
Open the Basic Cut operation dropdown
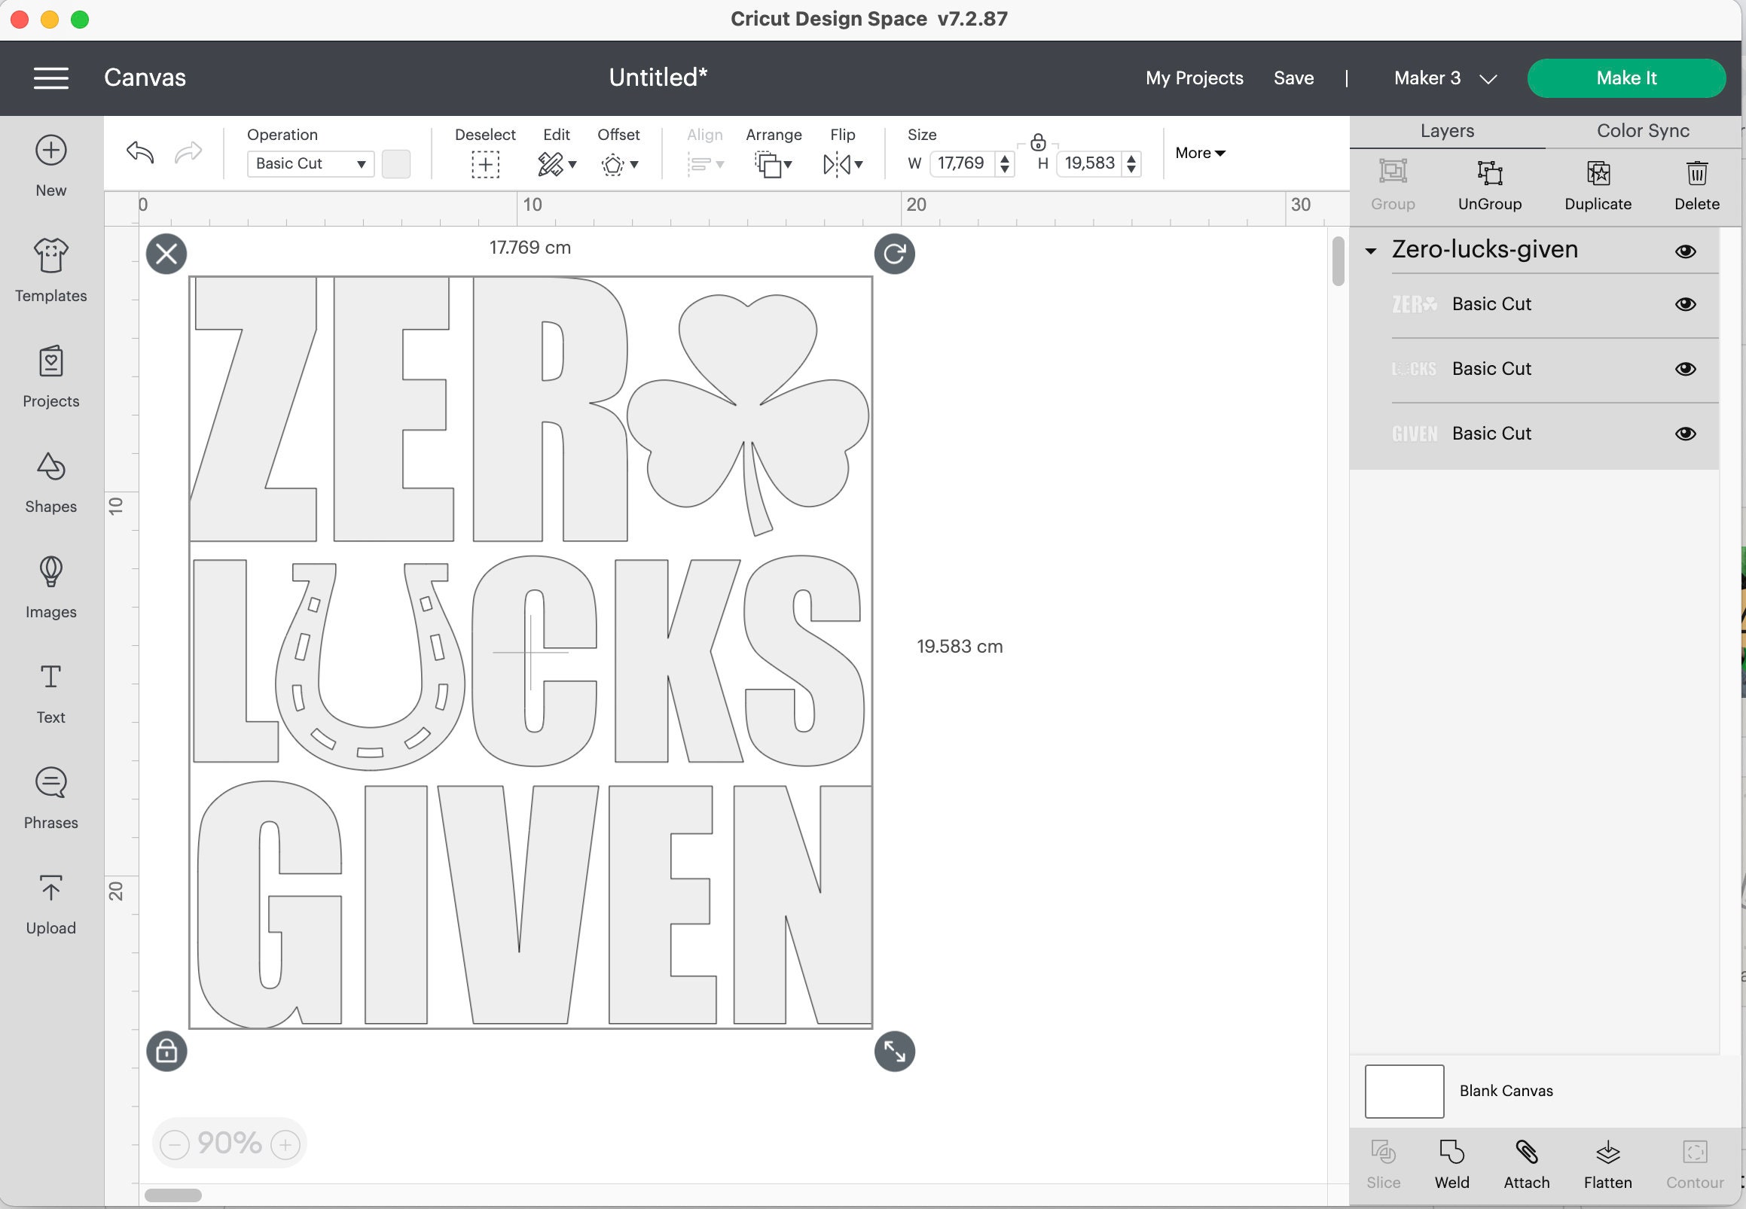pos(310,163)
